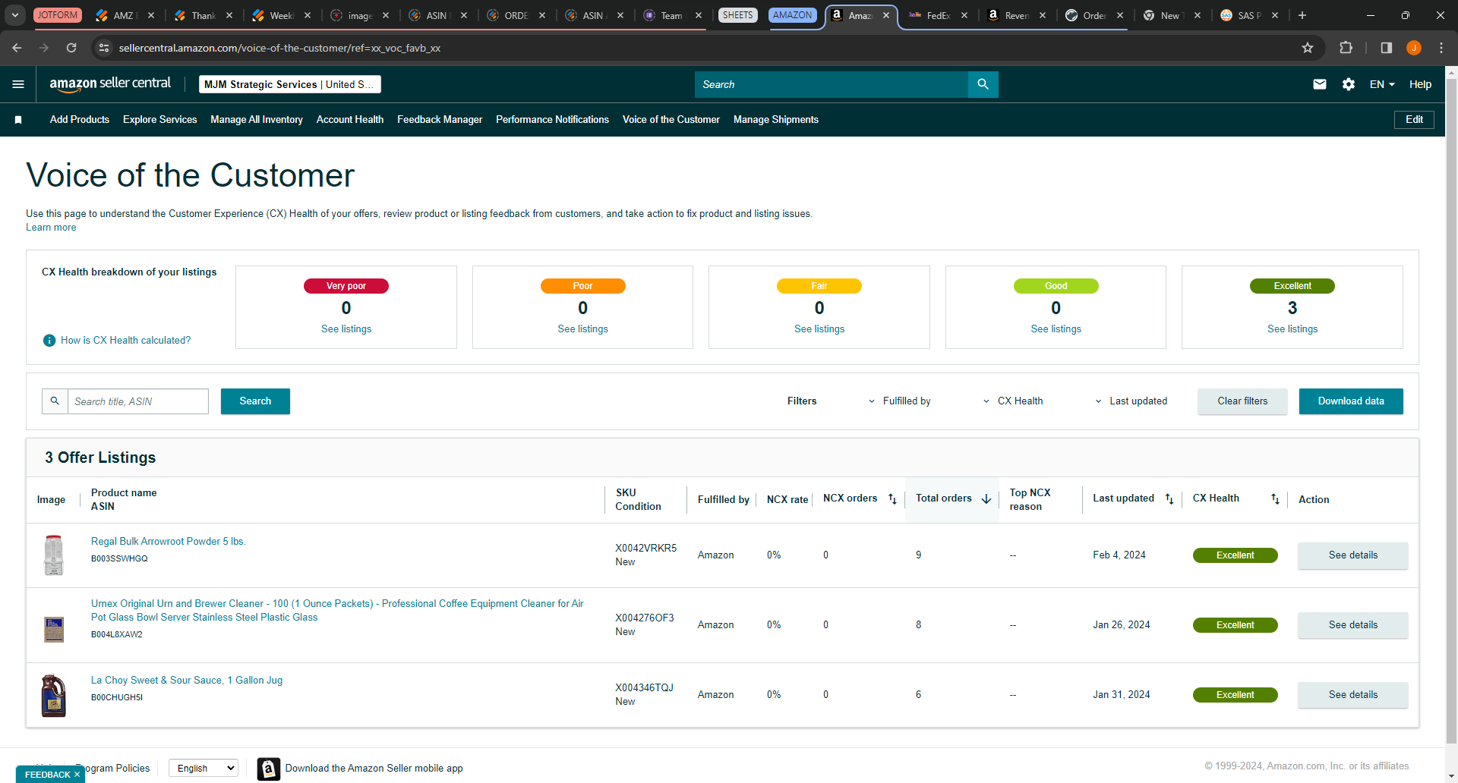The image size is (1458, 783).
Task: Open Feedback Manager
Action: pos(440,120)
